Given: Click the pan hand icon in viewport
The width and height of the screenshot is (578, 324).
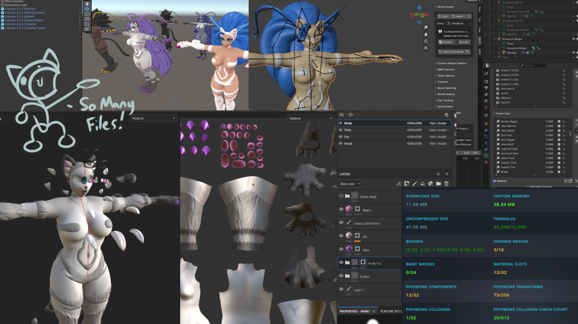Looking at the screenshot, I should click(426, 34).
